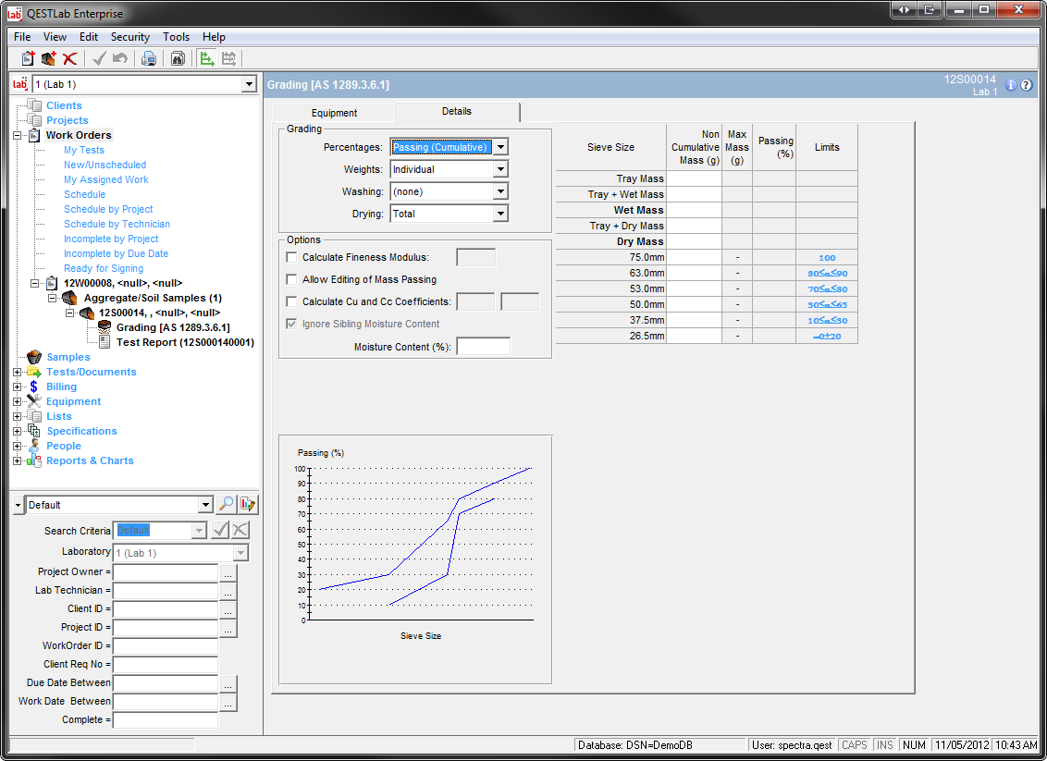The width and height of the screenshot is (1047, 761).
Task: Expand the Billing tree node
Action: pyautogui.click(x=17, y=387)
